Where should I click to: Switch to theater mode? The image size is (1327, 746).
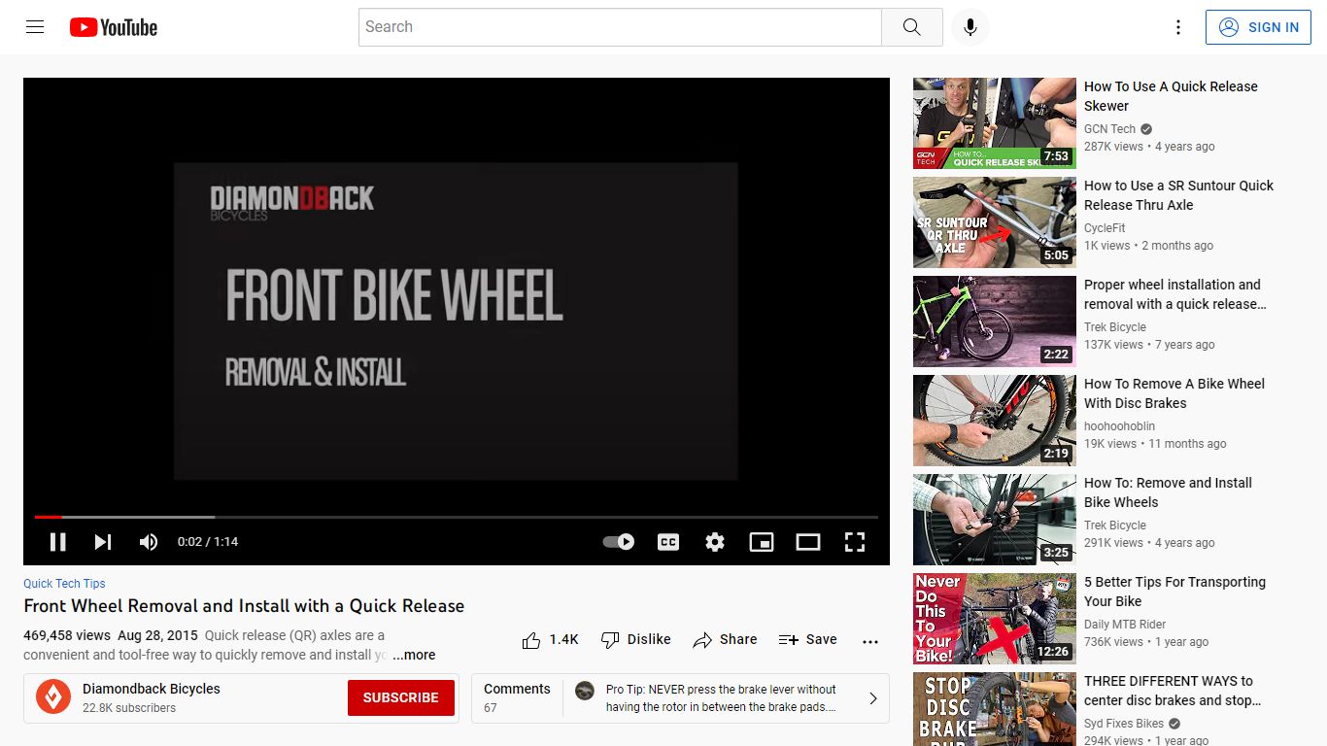coord(808,542)
